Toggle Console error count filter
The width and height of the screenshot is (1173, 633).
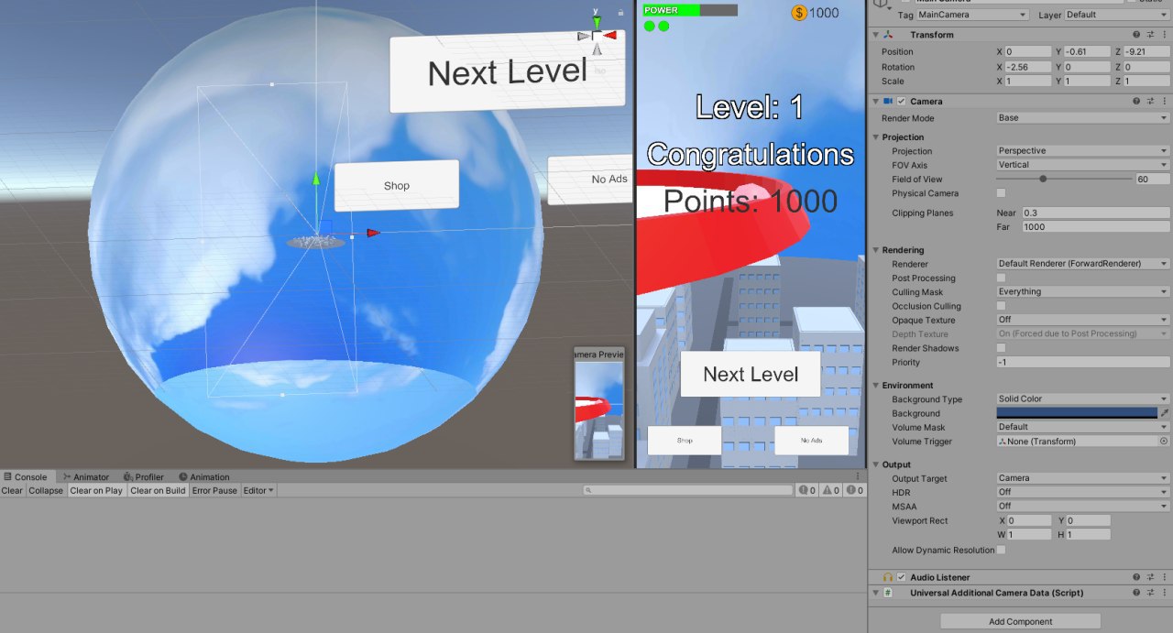[x=854, y=491]
